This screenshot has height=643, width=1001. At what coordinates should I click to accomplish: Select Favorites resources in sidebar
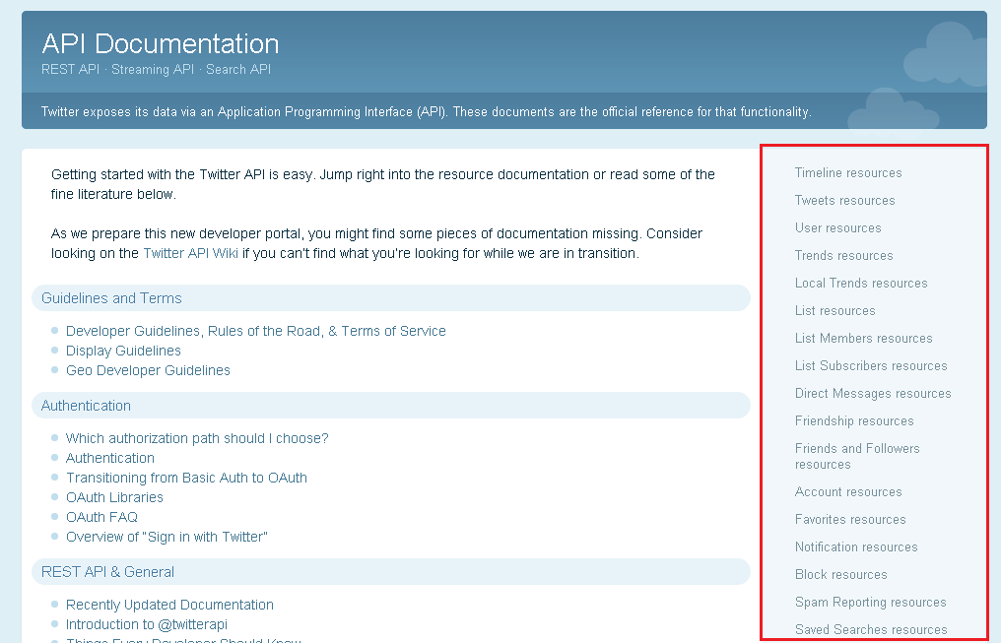click(x=850, y=519)
